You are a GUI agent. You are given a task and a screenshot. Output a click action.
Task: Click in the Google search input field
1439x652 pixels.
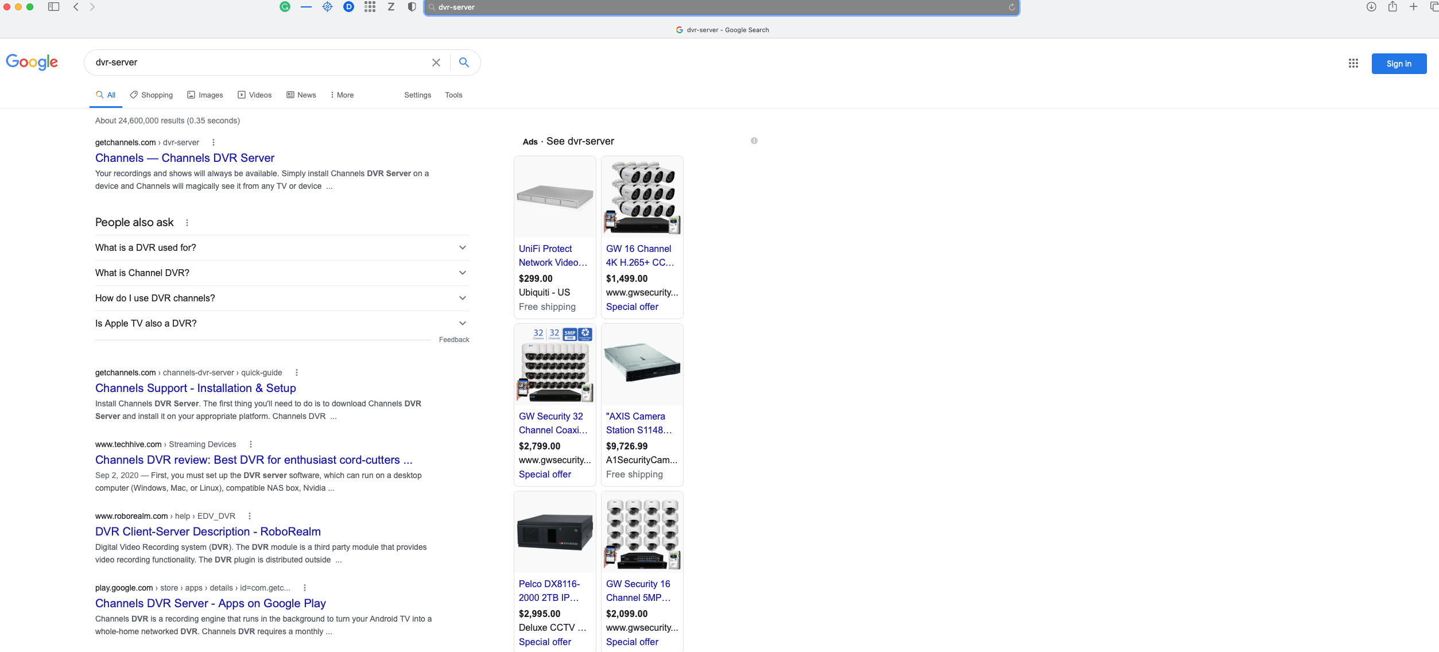[258, 63]
